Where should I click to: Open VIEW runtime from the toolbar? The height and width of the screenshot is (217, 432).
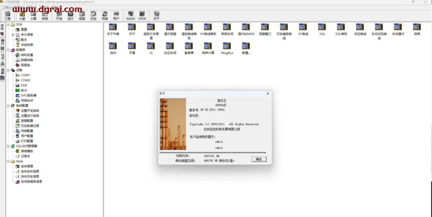(142, 15)
